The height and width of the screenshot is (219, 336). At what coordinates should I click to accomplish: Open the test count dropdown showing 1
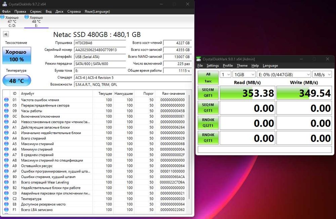click(226, 75)
